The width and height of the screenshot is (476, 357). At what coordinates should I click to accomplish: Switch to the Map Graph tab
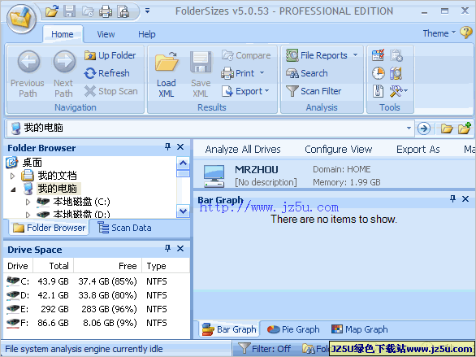360,329
